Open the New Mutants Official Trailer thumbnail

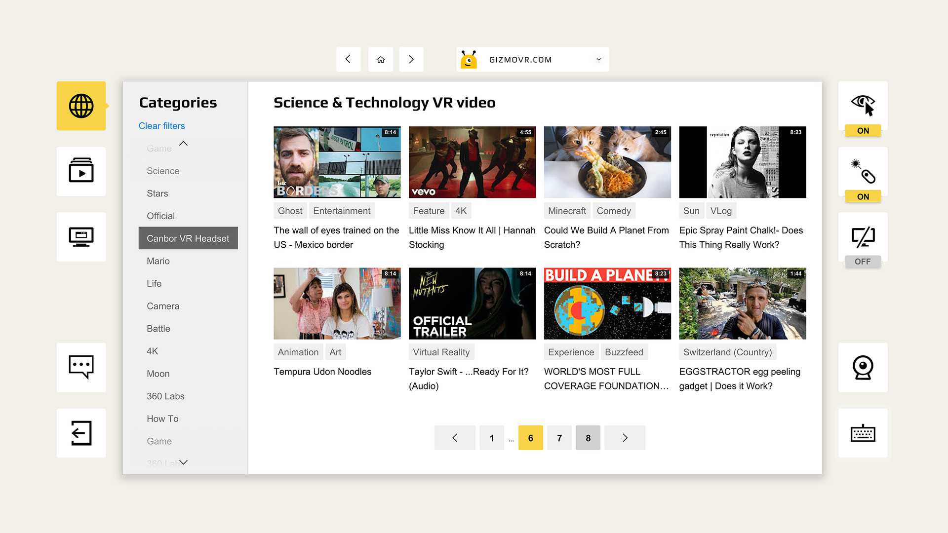[x=472, y=304]
